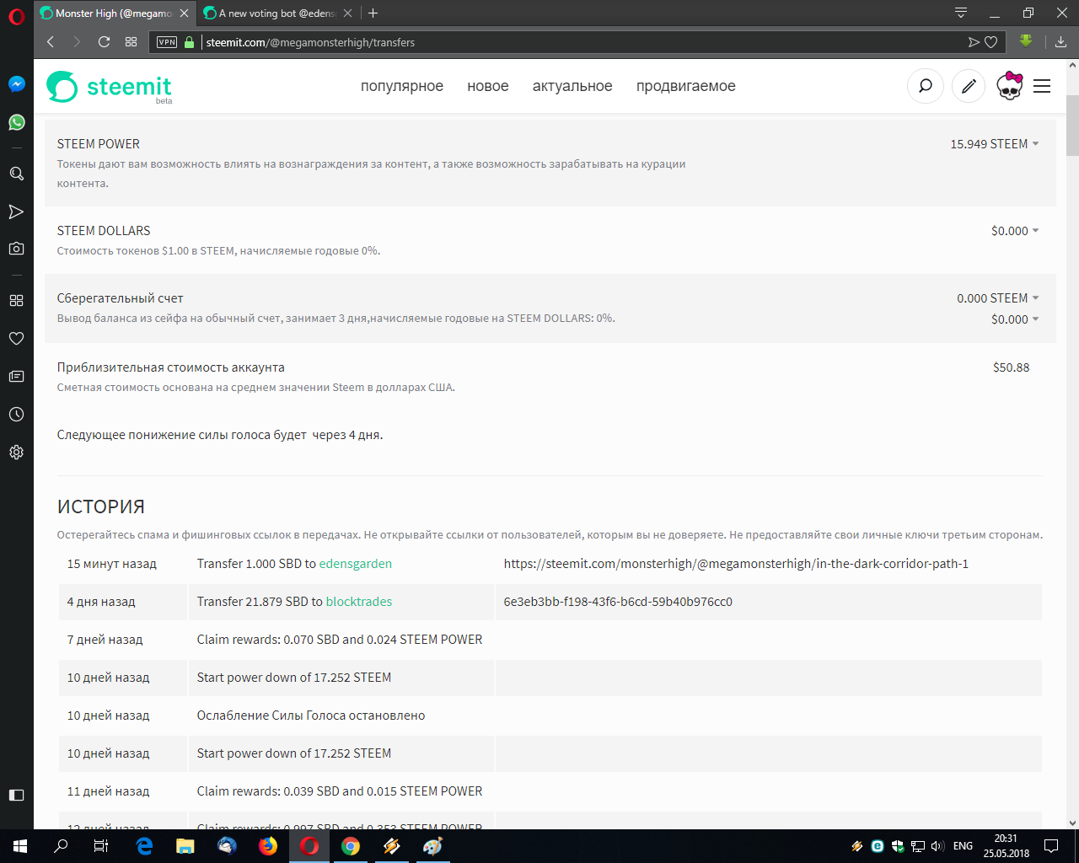Open blocktrades user link

[x=359, y=602]
